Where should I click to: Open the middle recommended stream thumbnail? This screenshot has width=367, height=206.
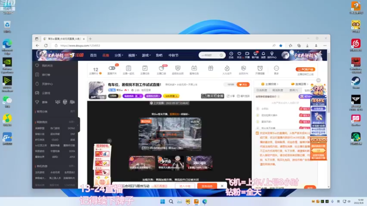pos(170,163)
